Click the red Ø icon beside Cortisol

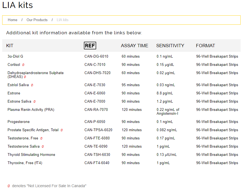click(23, 65)
